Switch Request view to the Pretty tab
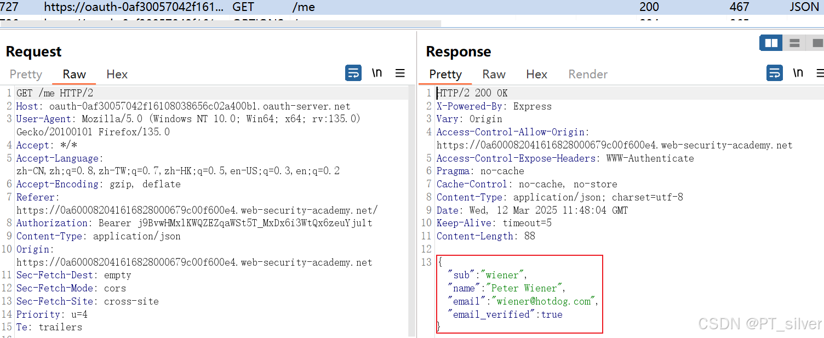The width and height of the screenshot is (824, 338). [26, 75]
